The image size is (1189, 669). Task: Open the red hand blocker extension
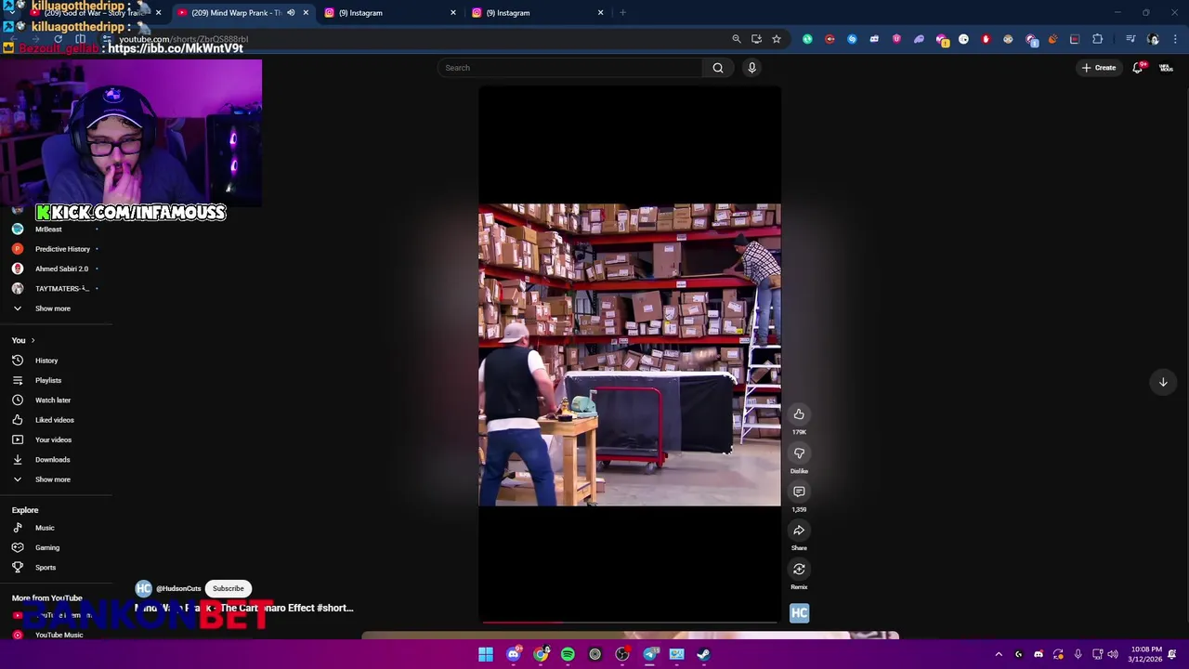click(986, 39)
